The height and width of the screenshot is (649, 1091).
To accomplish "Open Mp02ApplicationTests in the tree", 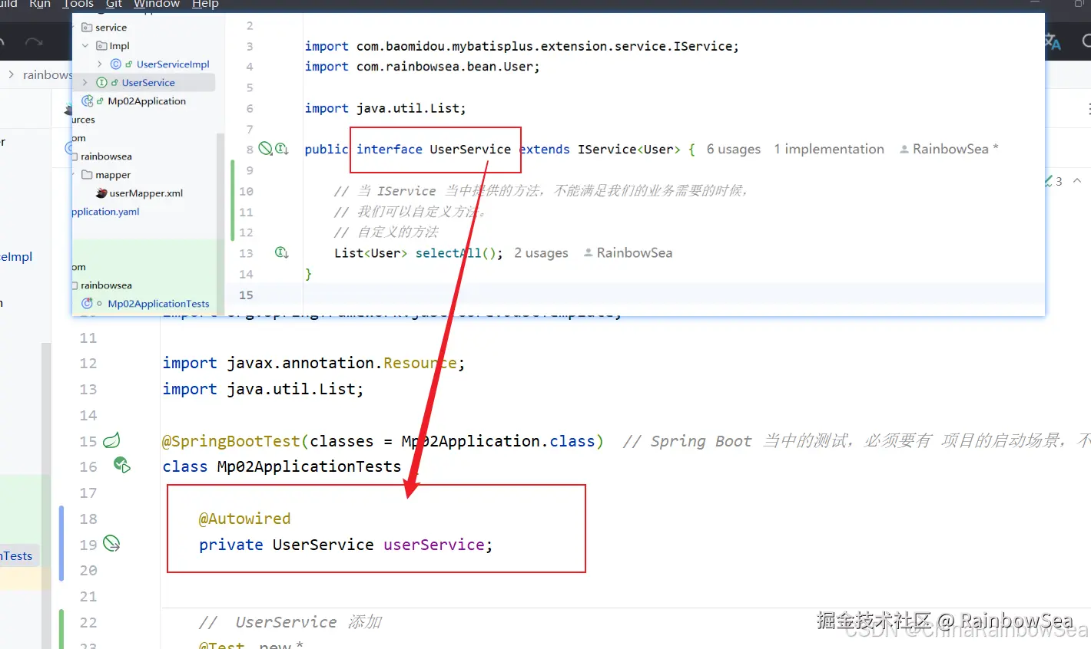I will 158,304.
